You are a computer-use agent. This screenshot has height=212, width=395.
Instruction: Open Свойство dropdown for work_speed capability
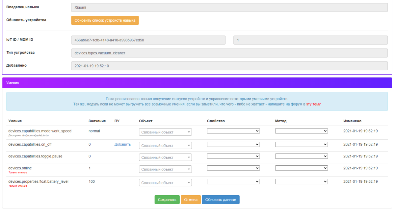[233, 131]
